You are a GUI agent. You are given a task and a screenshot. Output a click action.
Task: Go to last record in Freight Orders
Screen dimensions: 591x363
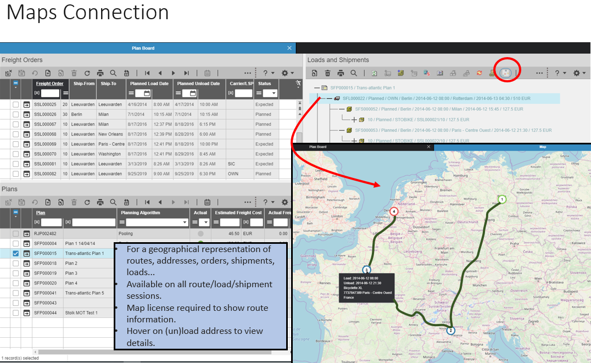click(186, 73)
